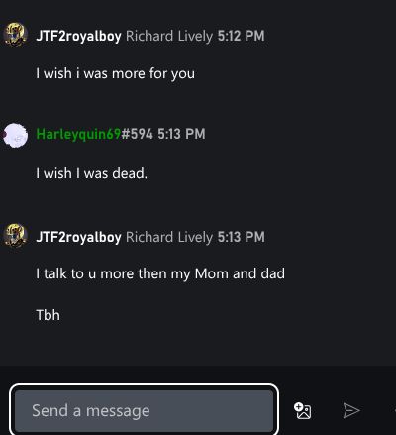
Task: Open JTF2royalboy's avatar on the 5:12 PM message
Action: pos(15,35)
